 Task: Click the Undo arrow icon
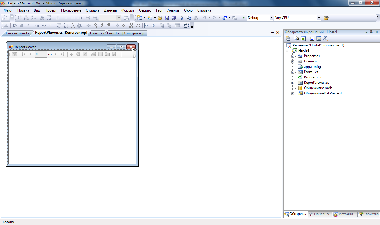click(x=205, y=18)
